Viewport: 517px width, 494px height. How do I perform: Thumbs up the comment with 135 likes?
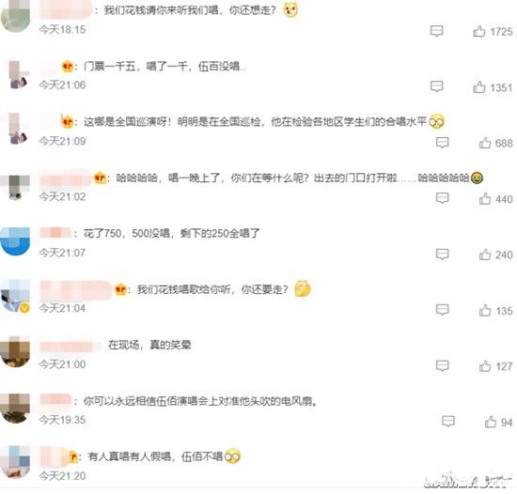point(485,310)
